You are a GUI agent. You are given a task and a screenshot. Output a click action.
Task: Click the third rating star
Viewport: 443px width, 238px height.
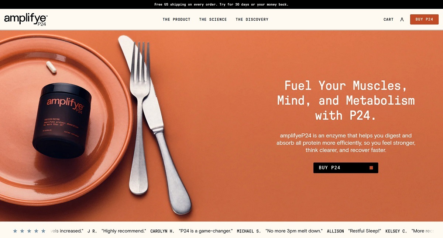coord(29,231)
